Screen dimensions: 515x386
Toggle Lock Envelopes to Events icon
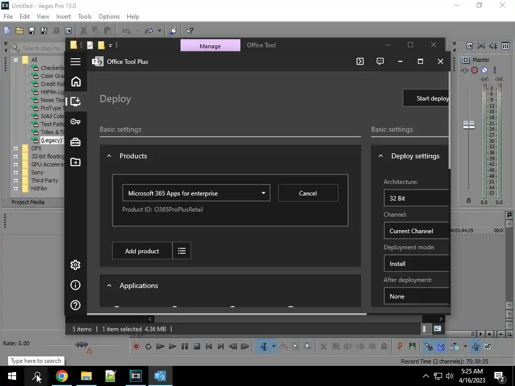coord(476,347)
